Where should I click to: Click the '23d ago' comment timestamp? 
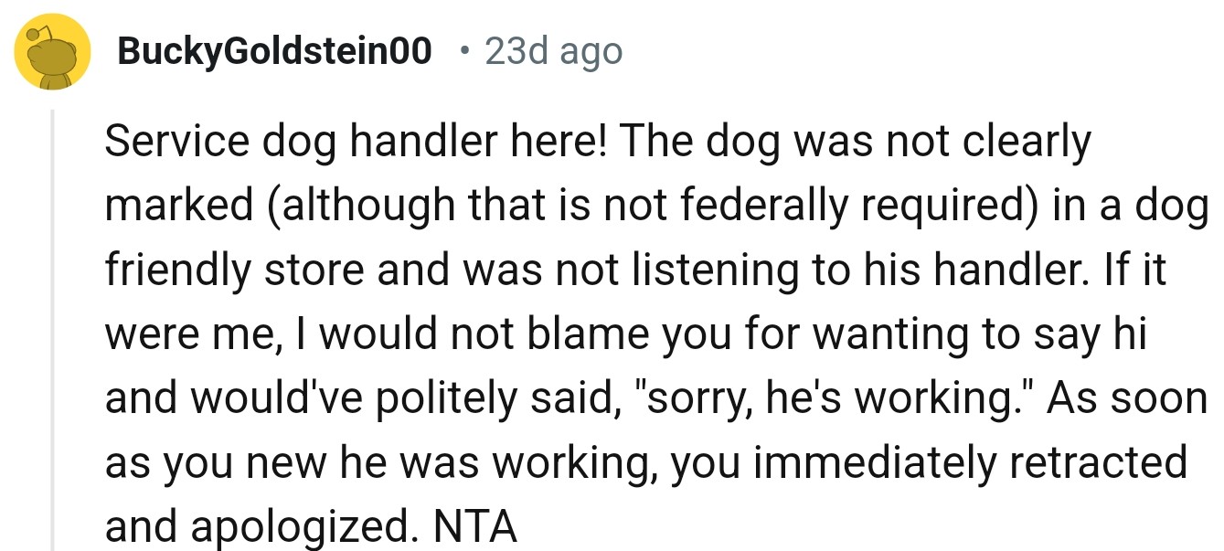553,52
